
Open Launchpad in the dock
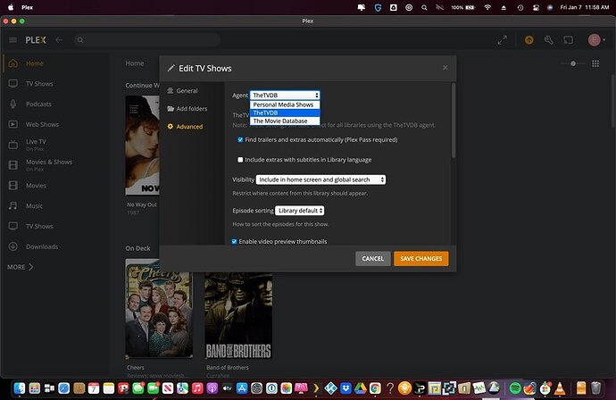[34, 388]
